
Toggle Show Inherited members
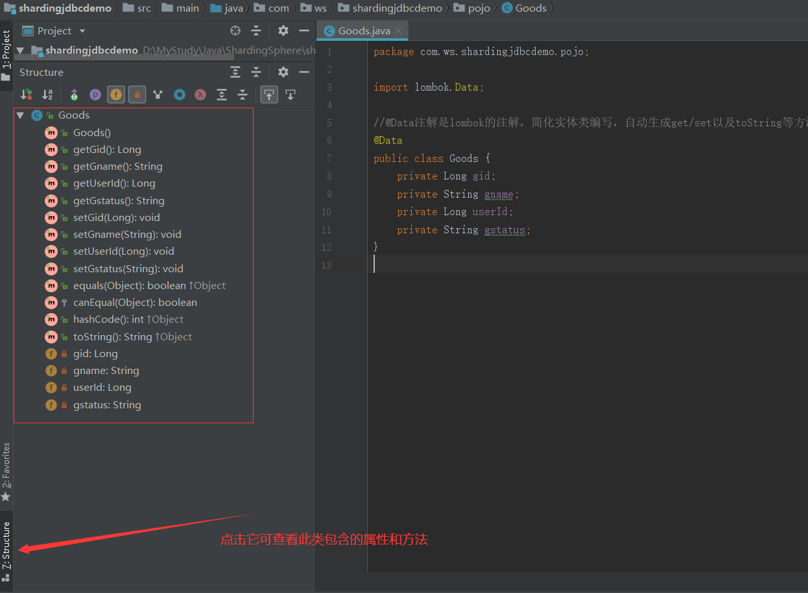(74, 95)
